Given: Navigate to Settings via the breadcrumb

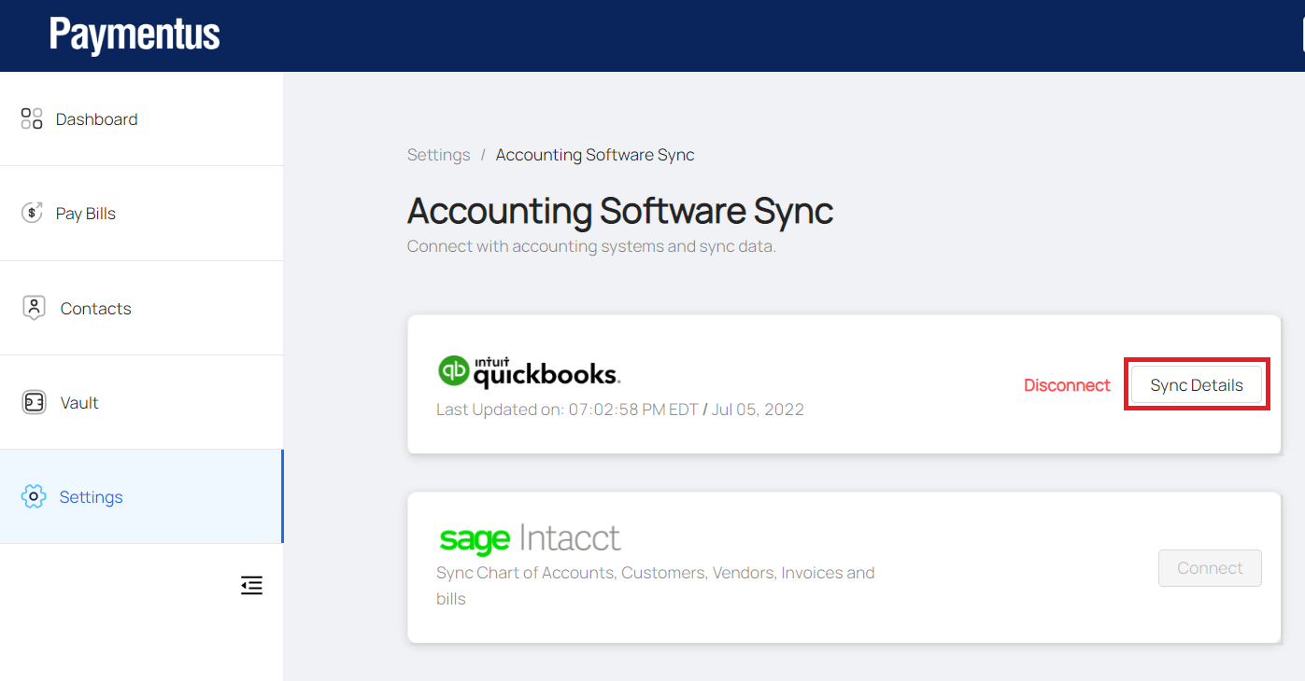Looking at the screenshot, I should [438, 155].
